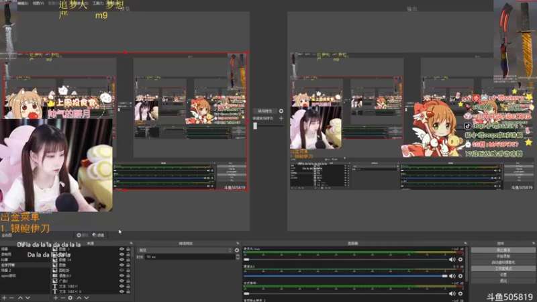The height and width of the screenshot is (302, 537).
Task: Click the 停止推流 button
Action: [503, 250]
